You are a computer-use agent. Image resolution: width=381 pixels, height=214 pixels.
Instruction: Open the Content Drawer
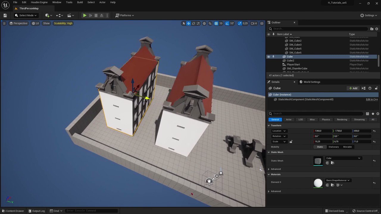(13, 211)
